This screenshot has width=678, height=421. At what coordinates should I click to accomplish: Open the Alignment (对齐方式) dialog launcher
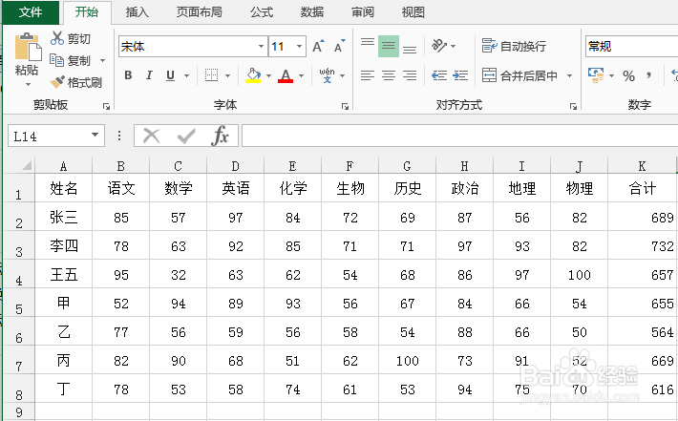(x=573, y=106)
